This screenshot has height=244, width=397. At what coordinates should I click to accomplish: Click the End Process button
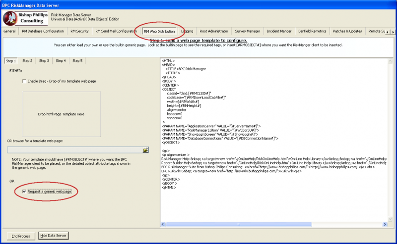[x=21, y=236]
